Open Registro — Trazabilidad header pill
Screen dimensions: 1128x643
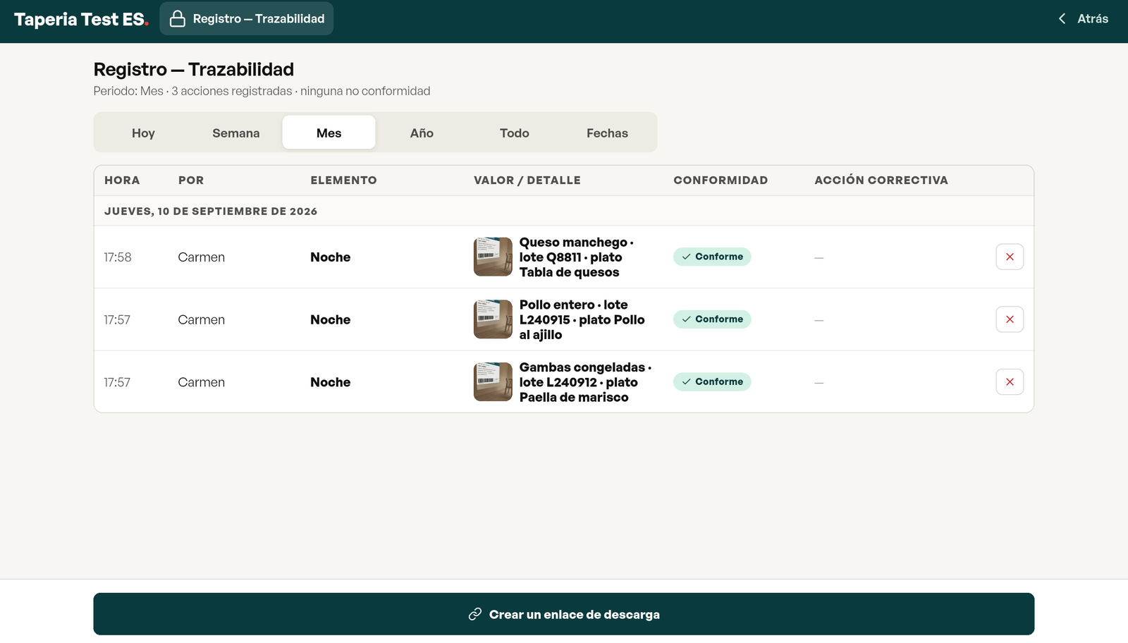[247, 19]
